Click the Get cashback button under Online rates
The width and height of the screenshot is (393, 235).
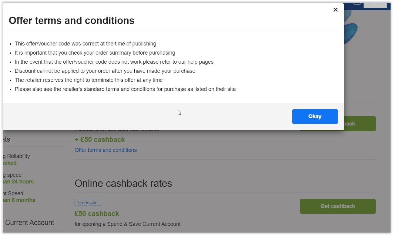(x=338, y=206)
